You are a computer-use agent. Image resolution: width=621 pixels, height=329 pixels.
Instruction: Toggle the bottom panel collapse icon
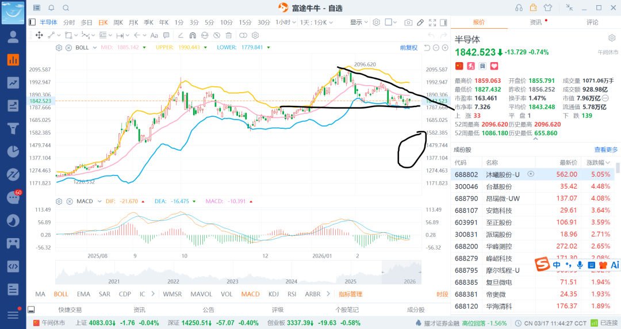pyautogui.click(x=31, y=309)
